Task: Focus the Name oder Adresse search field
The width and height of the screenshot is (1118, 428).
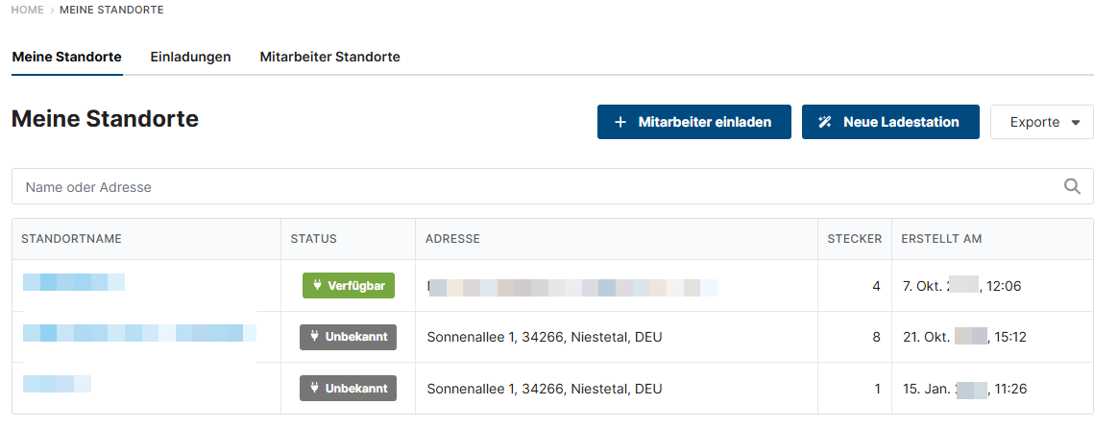Action: pyautogui.click(x=538, y=187)
